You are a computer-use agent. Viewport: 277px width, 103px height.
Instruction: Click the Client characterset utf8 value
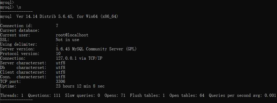[60, 72]
